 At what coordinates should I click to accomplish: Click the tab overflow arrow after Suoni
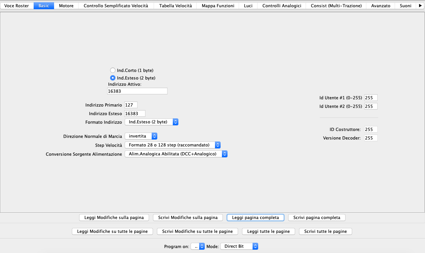420,6
